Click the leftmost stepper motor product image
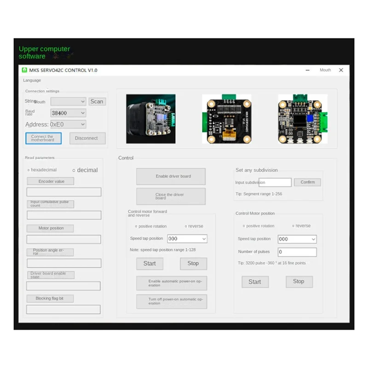This screenshot has width=368, height=368. point(151,119)
